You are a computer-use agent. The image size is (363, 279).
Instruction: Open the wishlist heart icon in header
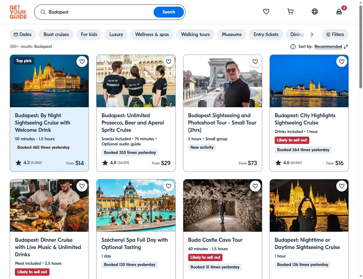point(266,12)
